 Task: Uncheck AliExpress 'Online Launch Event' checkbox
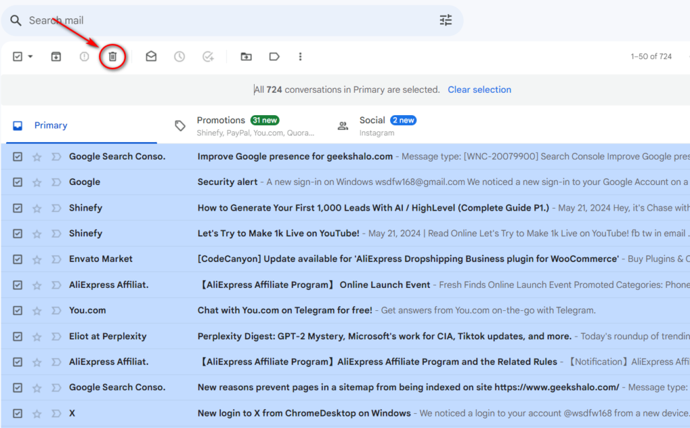(18, 285)
